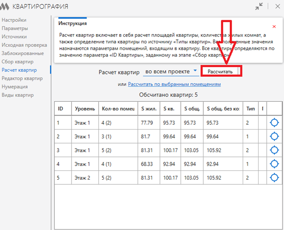Click the Квартирография logo icon
This screenshot has height=230, width=284.
coord(4,7)
